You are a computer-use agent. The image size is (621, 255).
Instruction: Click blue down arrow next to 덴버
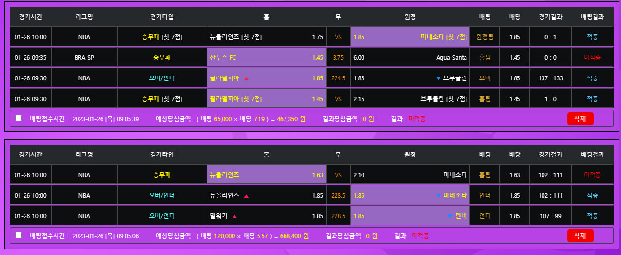click(450, 216)
